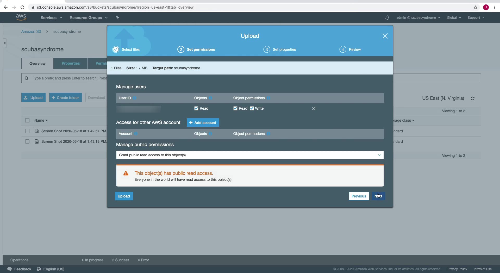500x273 pixels.
Task: Close the Upload dialog with the X
Action: 385,36
